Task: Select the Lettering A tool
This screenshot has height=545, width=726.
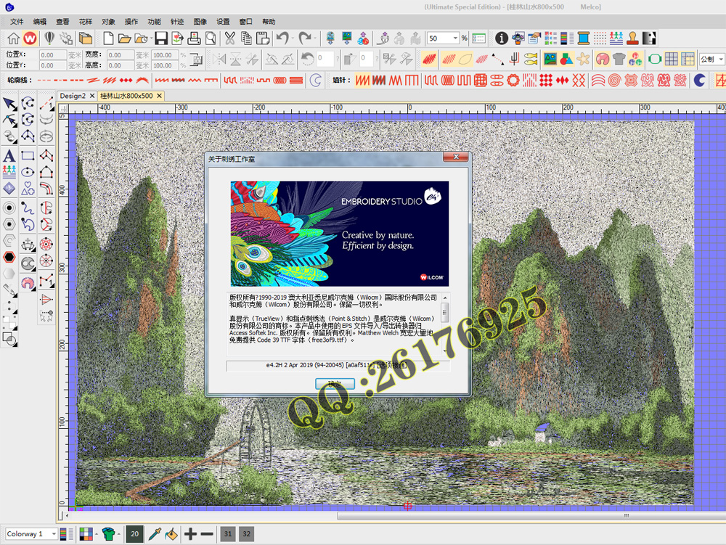Action: [9, 156]
